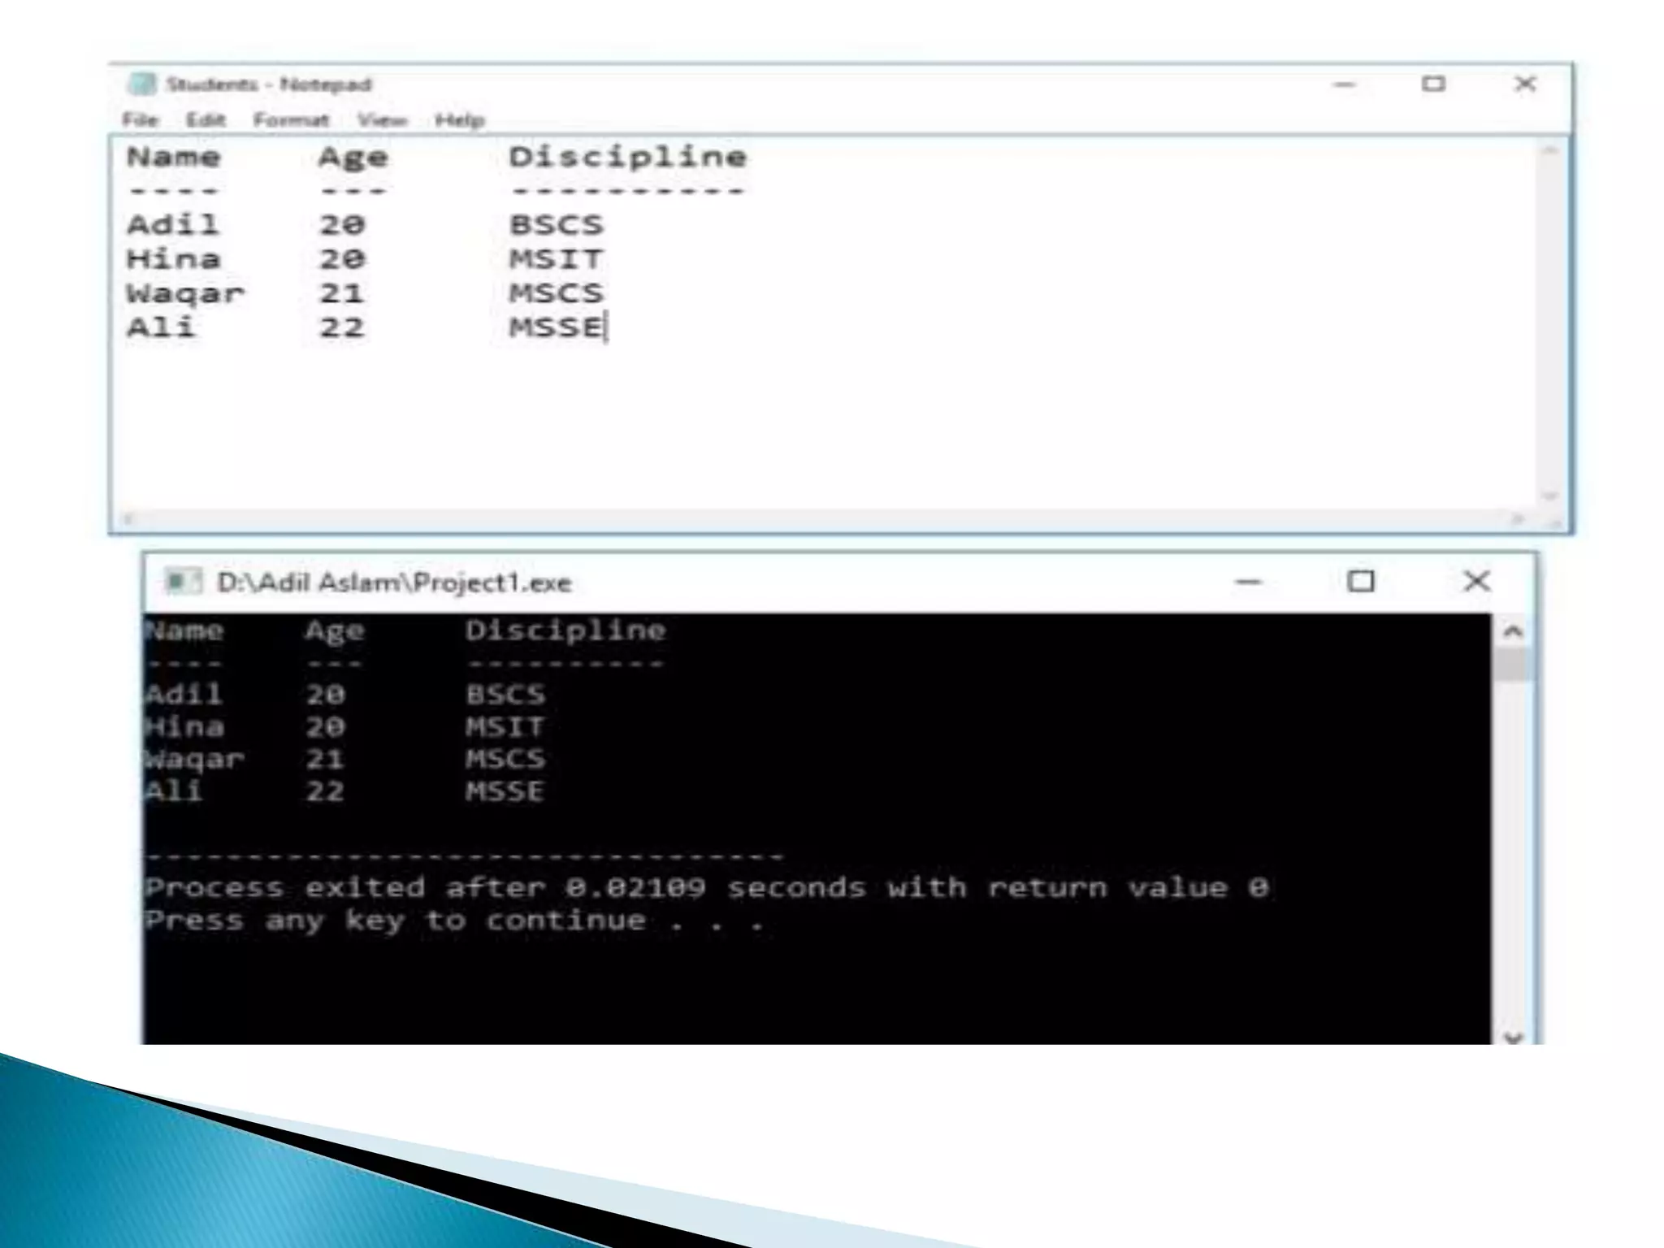The height and width of the screenshot is (1248, 1664).
Task: Place cursor after MSSE in Notepad text
Action: (x=606, y=327)
